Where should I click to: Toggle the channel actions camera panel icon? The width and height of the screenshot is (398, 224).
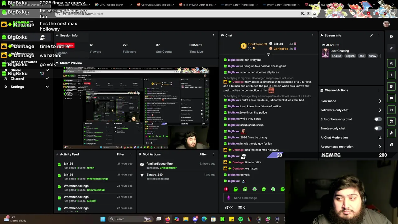[391, 121]
